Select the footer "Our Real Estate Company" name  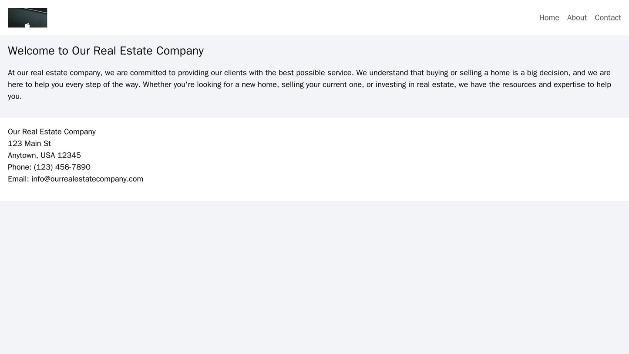pyautogui.click(x=52, y=131)
